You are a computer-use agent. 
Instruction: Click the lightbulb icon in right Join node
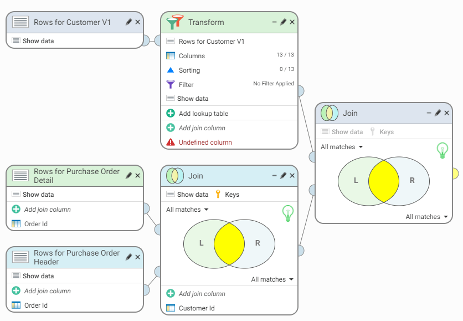442,150
